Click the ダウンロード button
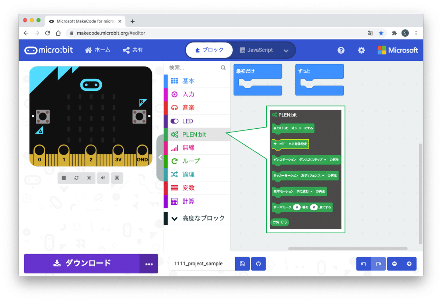This screenshot has height=301, width=442. tap(82, 264)
